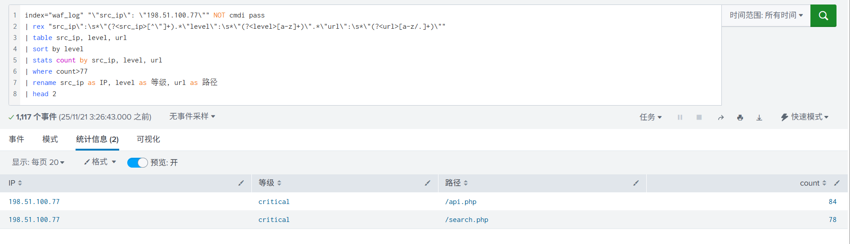Open the 任务 job menu
The image size is (850, 244).
click(x=650, y=117)
